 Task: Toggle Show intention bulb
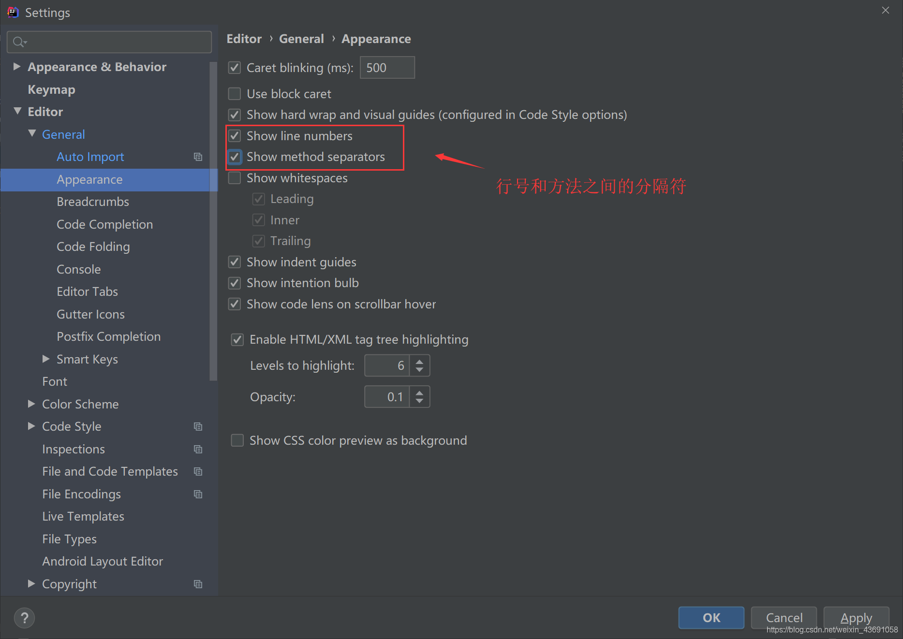[x=235, y=283]
